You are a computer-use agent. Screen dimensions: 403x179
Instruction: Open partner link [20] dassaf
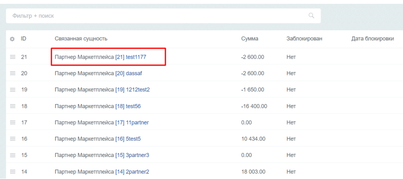click(x=129, y=73)
